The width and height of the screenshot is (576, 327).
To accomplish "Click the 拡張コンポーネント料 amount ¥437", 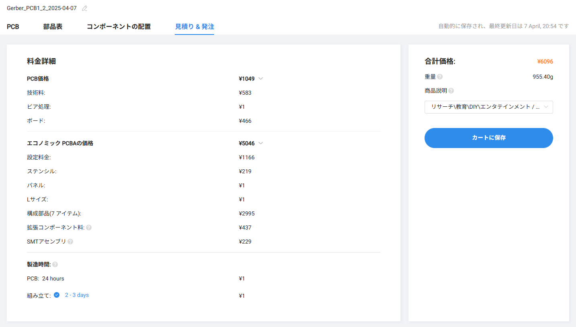I will click(x=245, y=227).
